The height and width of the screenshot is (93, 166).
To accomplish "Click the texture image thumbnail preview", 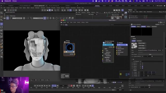I will pyautogui.click(x=134, y=46).
